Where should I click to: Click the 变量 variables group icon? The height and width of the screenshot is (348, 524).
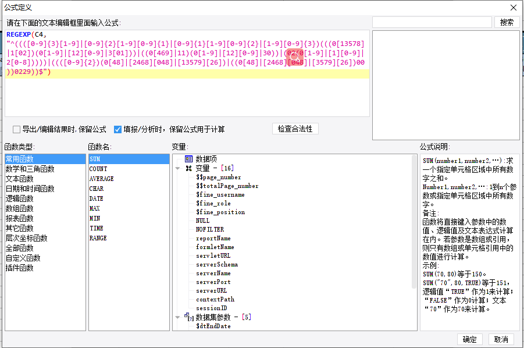[189, 168]
